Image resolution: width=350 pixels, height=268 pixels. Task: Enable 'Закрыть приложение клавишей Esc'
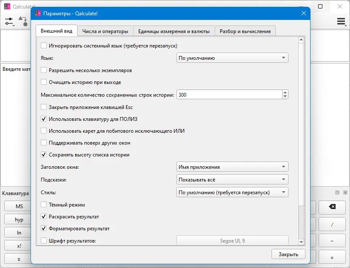(x=44, y=107)
